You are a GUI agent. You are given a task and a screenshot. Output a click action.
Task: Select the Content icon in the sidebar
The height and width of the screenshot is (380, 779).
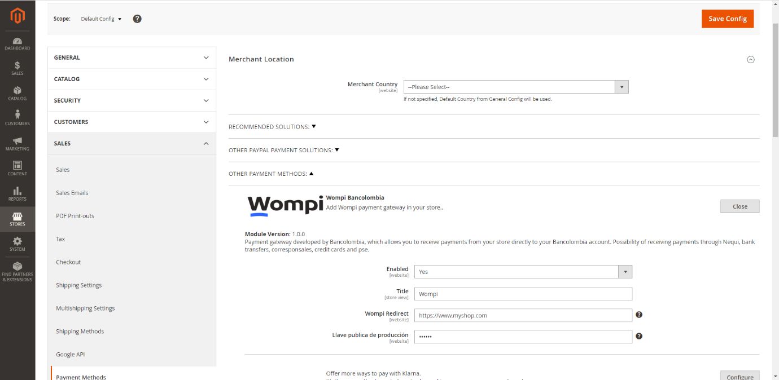(x=17, y=168)
